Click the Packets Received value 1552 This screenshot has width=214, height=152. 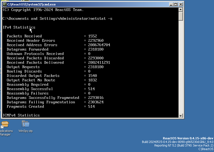[92, 36]
